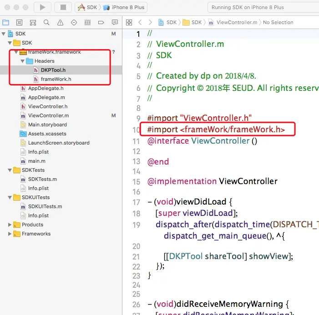Select frameWork.h header file

click(x=56, y=79)
